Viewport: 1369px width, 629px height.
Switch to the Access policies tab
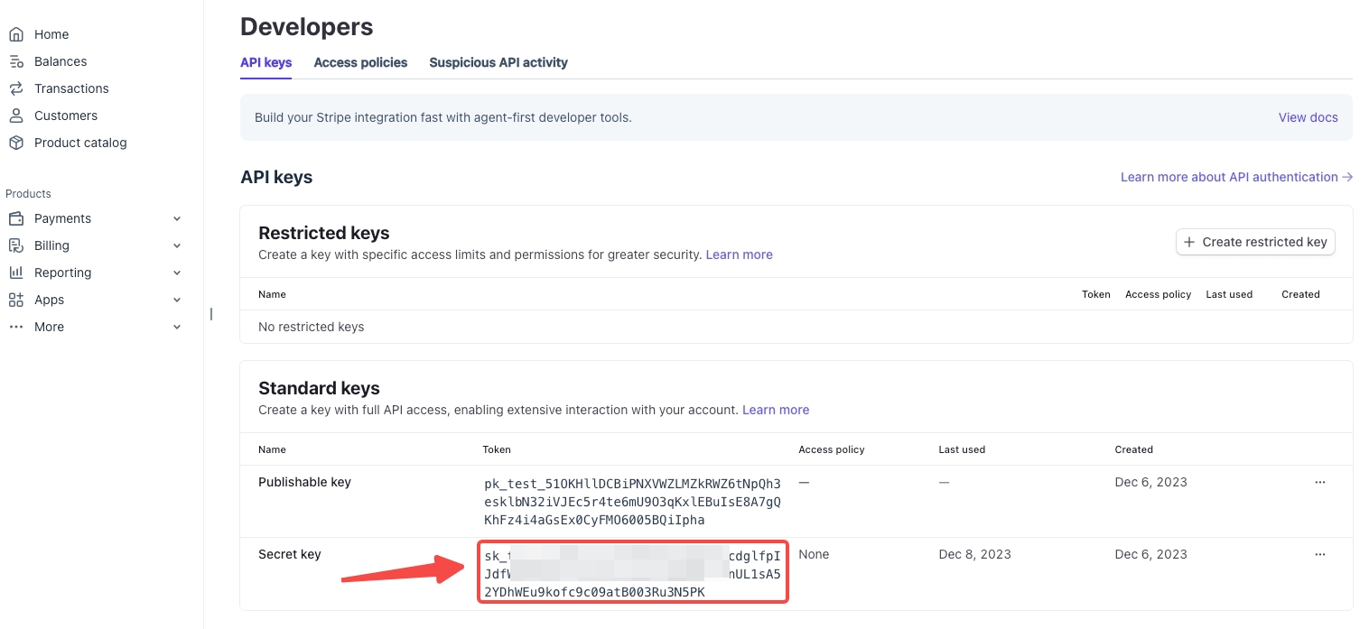pyautogui.click(x=360, y=62)
